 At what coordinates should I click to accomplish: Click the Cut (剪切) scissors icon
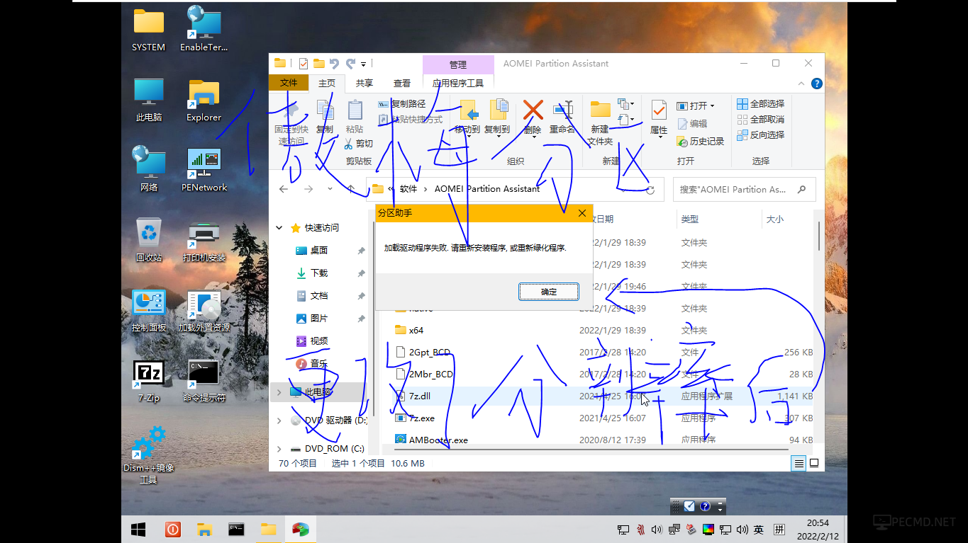(349, 143)
